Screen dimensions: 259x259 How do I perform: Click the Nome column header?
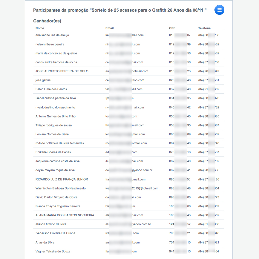coord(40,28)
